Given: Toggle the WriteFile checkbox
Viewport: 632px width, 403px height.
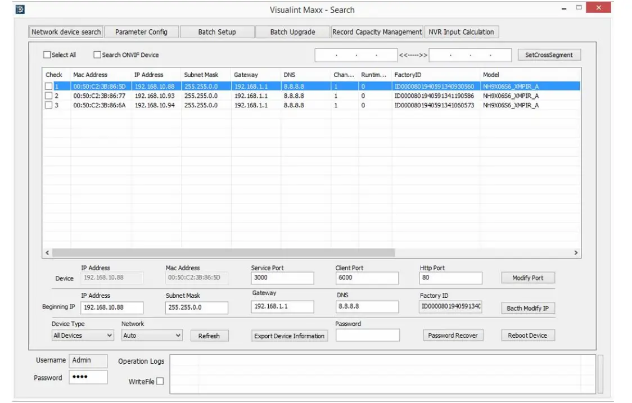Looking at the screenshot, I should click(160, 381).
